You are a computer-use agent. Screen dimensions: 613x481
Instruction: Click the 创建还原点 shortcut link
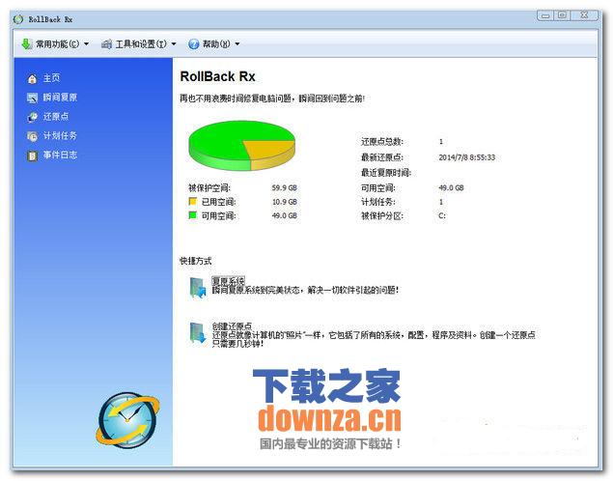233,325
